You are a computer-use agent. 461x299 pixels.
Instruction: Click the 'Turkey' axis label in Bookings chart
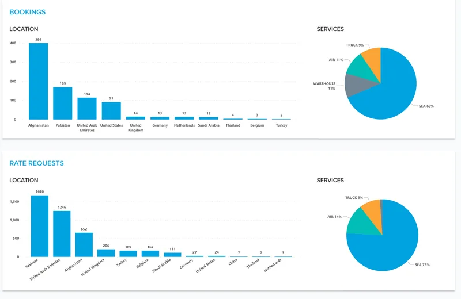click(x=281, y=125)
